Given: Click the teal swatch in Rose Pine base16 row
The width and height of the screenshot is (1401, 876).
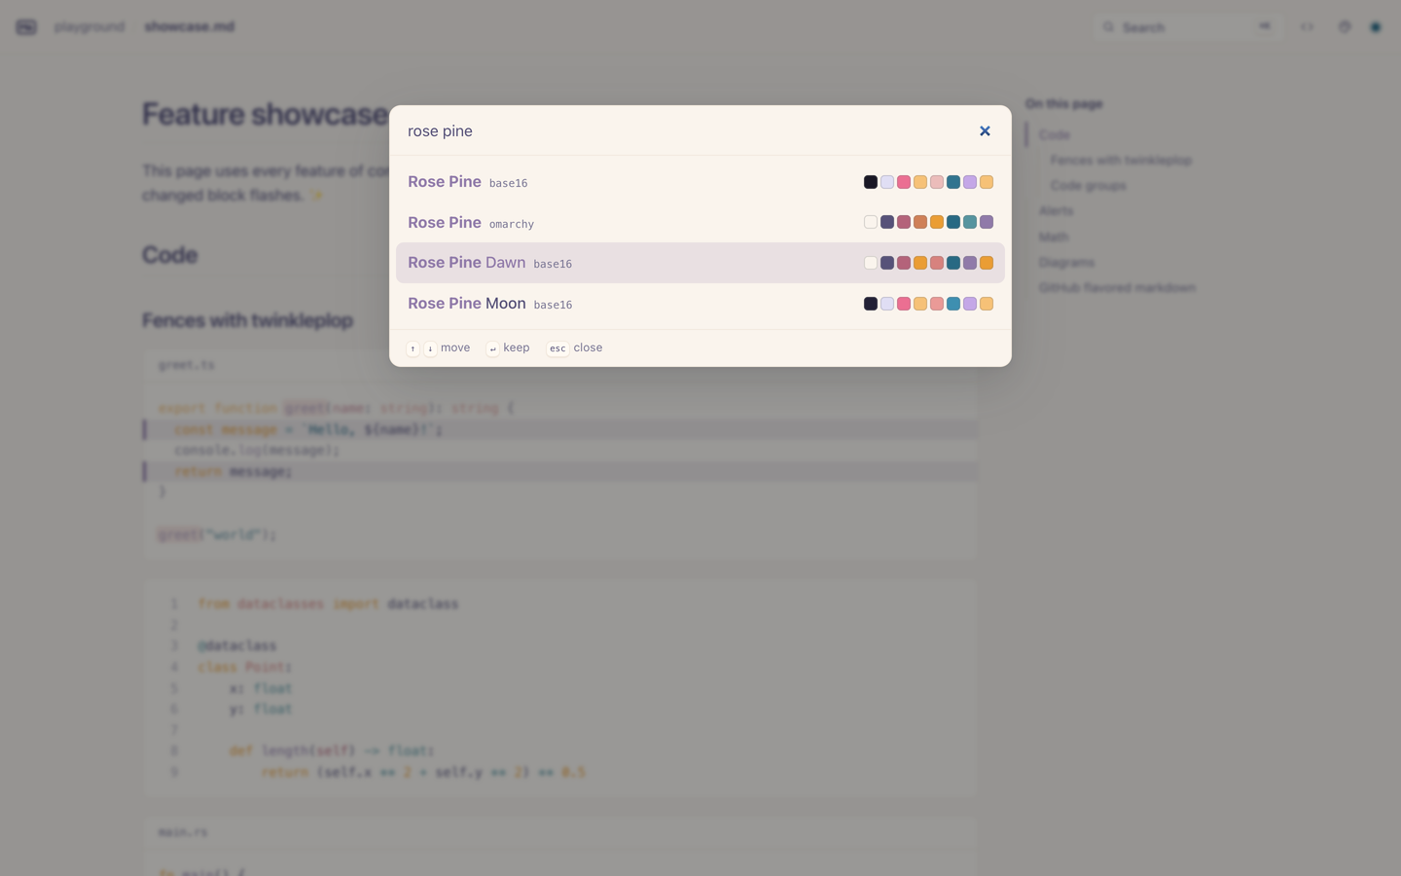Looking at the screenshot, I should point(953,182).
